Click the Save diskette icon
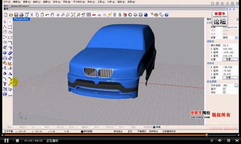Screen dimensions: 241x144 [x=16, y=15]
